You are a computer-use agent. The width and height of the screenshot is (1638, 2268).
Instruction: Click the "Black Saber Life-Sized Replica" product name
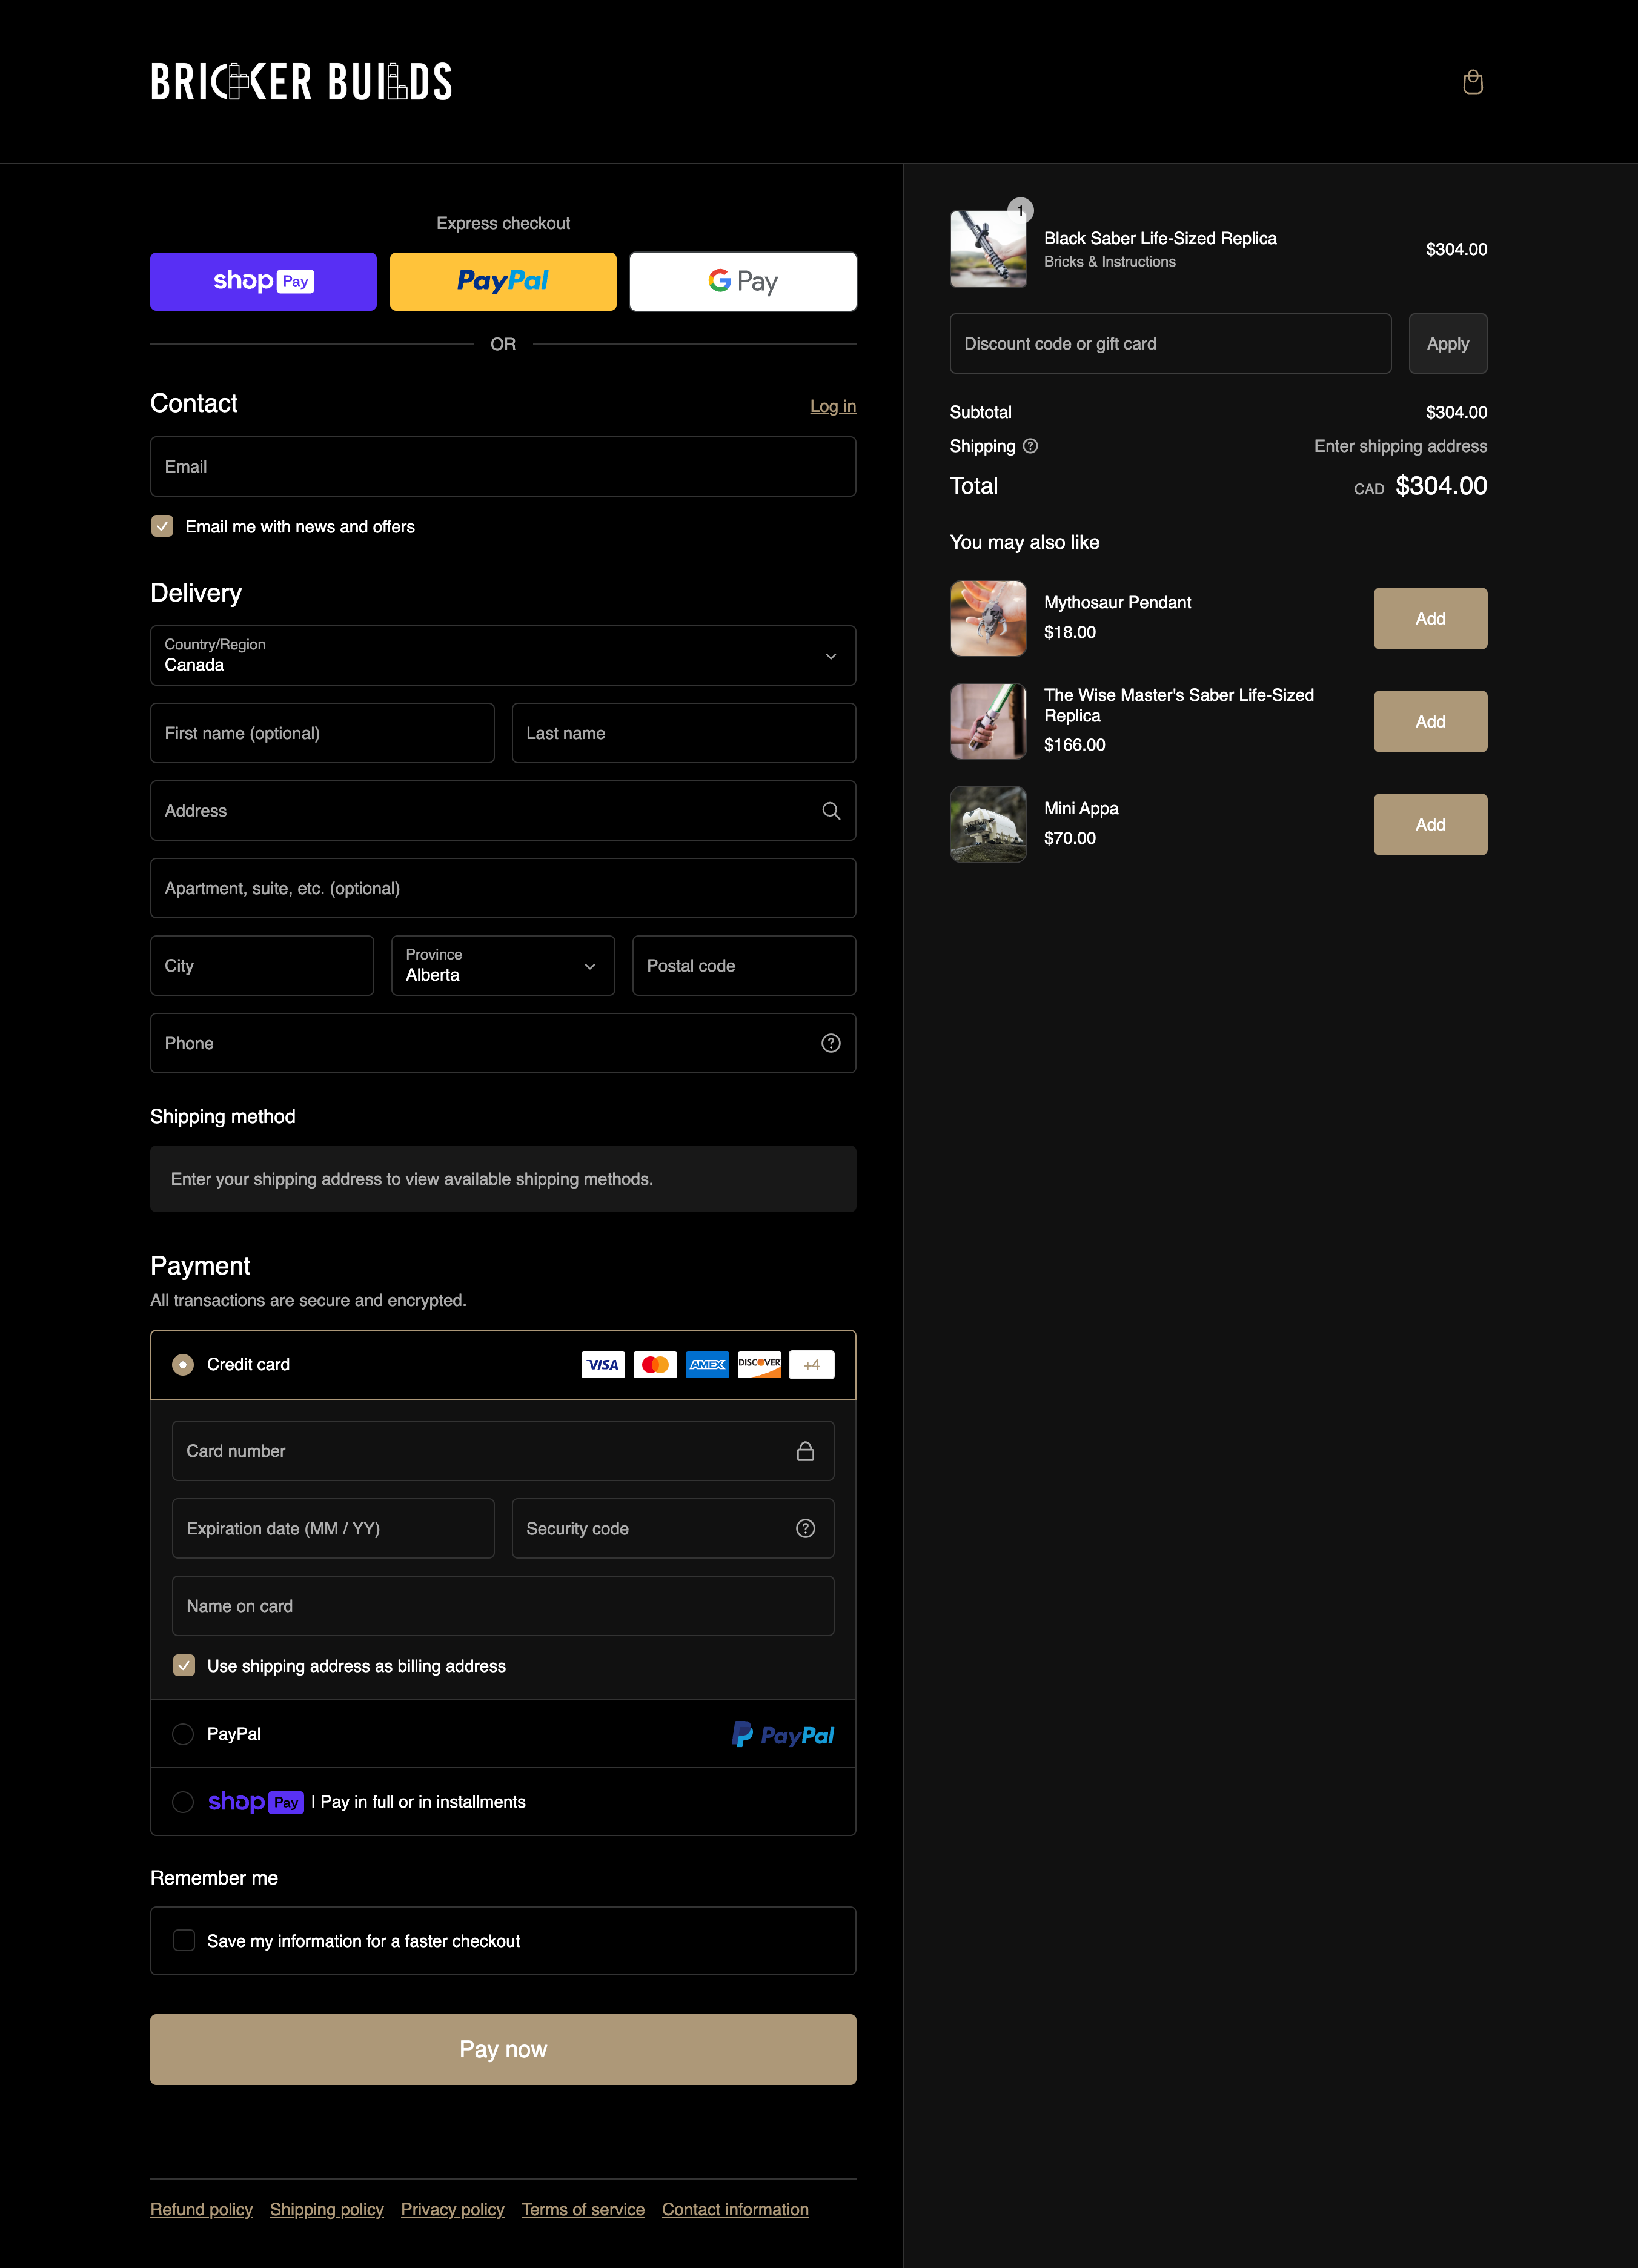pyautogui.click(x=1160, y=238)
